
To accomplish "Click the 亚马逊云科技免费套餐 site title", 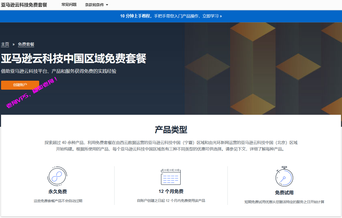I will (x=24, y=5).
